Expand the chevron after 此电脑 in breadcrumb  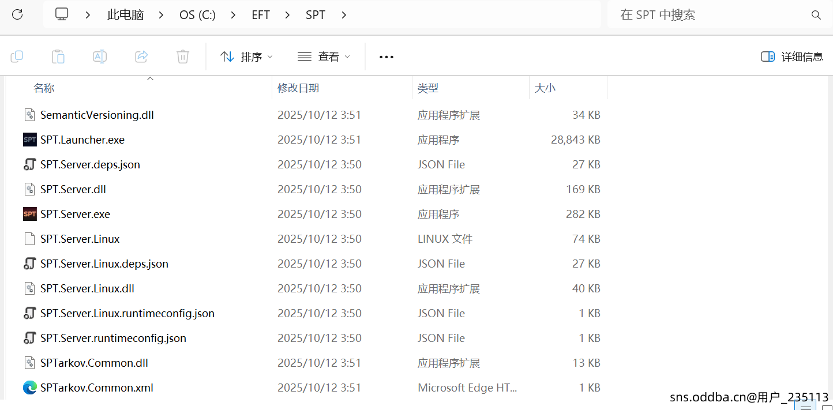coord(162,15)
